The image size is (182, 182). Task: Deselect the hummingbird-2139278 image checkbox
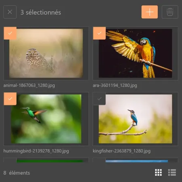[10, 99]
